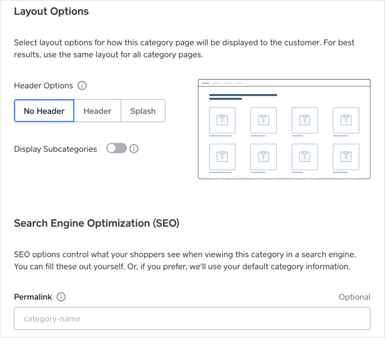Click the top-left shirt icon in layout preview
Viewport: 385px width, 338px height.
222,120
